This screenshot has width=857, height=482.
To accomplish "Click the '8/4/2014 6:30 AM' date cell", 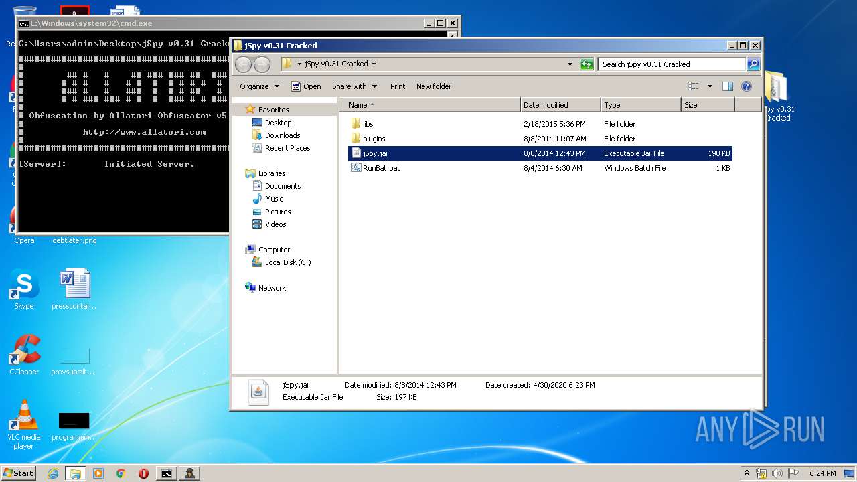I will point(552,168).
